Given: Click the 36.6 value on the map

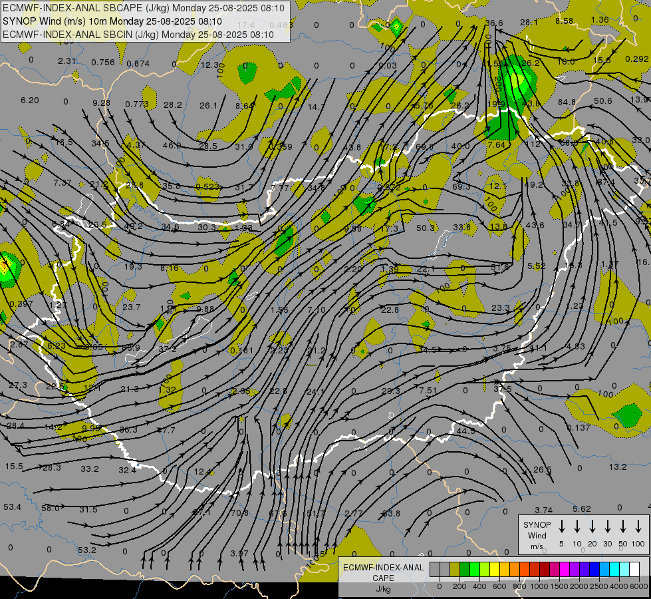Looking at the screenshot, I should click(494, 23).
